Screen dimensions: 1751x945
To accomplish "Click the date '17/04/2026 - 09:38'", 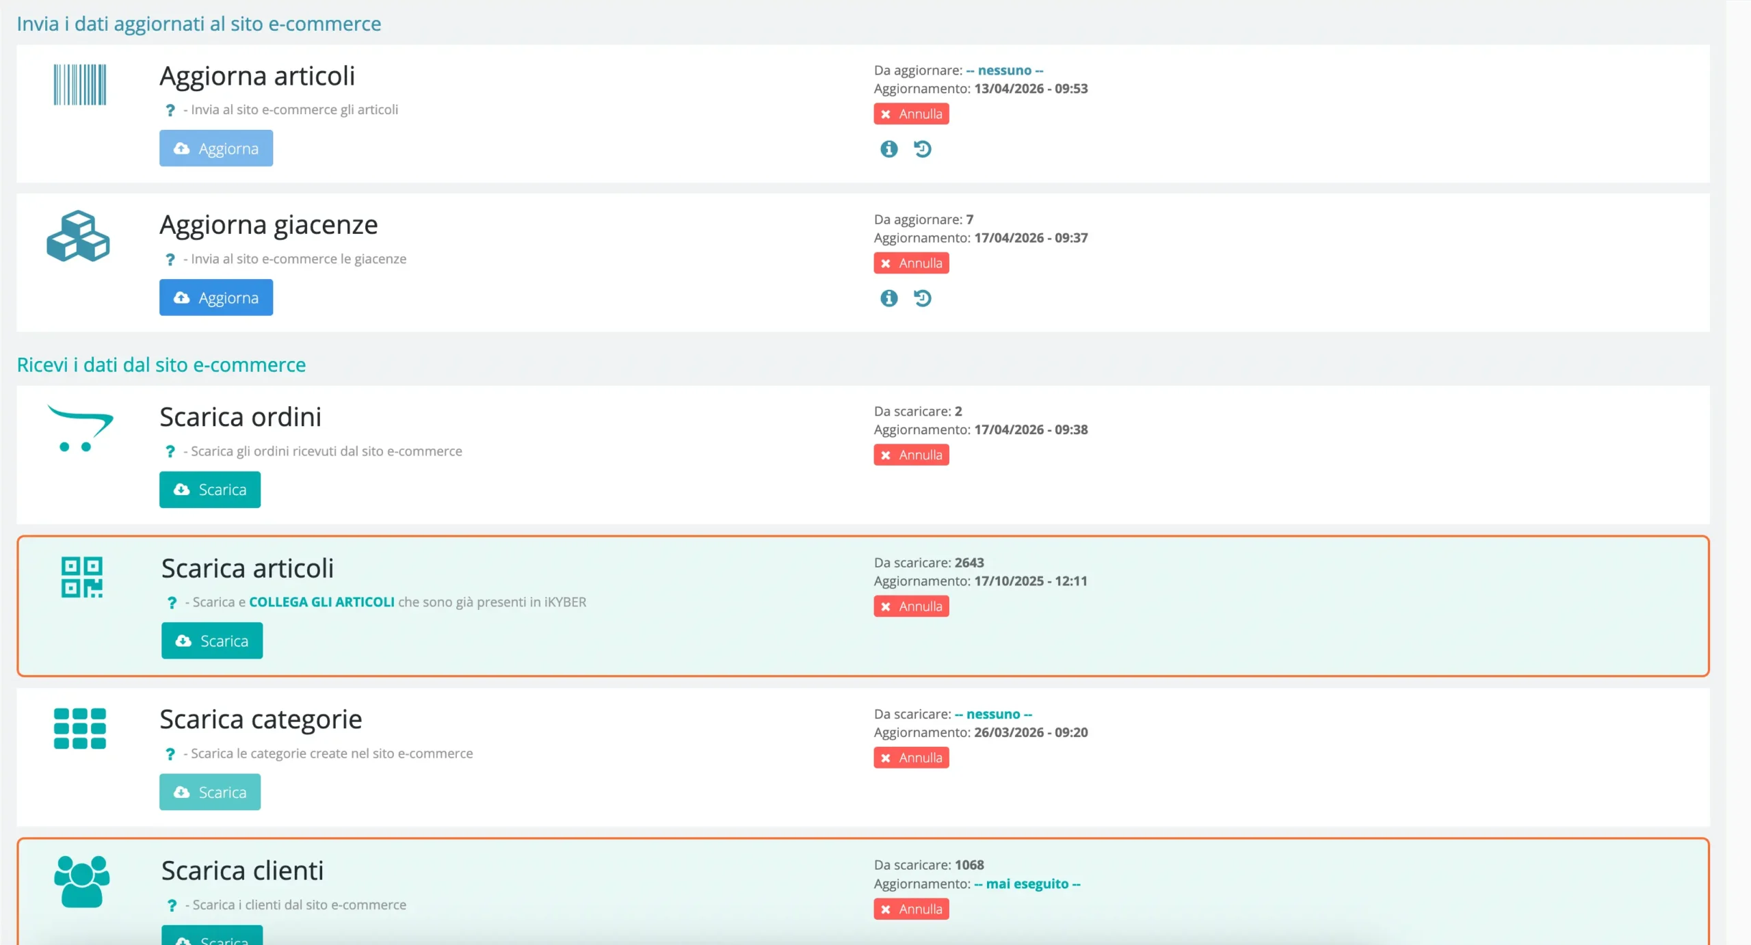I will pyautogui.click(x=1031, y=429).
